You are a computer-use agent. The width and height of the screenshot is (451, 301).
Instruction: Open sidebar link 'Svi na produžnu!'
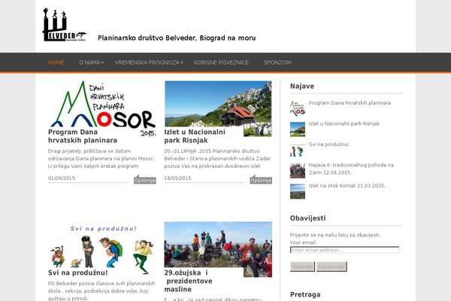(328, 144)
